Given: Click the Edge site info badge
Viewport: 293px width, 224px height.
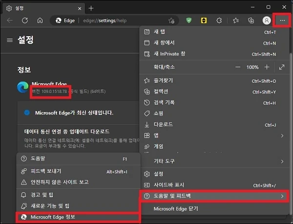Looking at the screenshot, I should [x=65, y=21].
